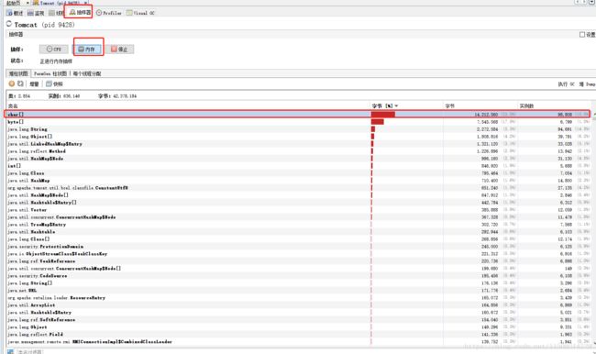The height and width of the screenshot is (354, 596).
Task: Select the java.util.ArrayList row
Action: pyautogui.click(x=298, y=305)
